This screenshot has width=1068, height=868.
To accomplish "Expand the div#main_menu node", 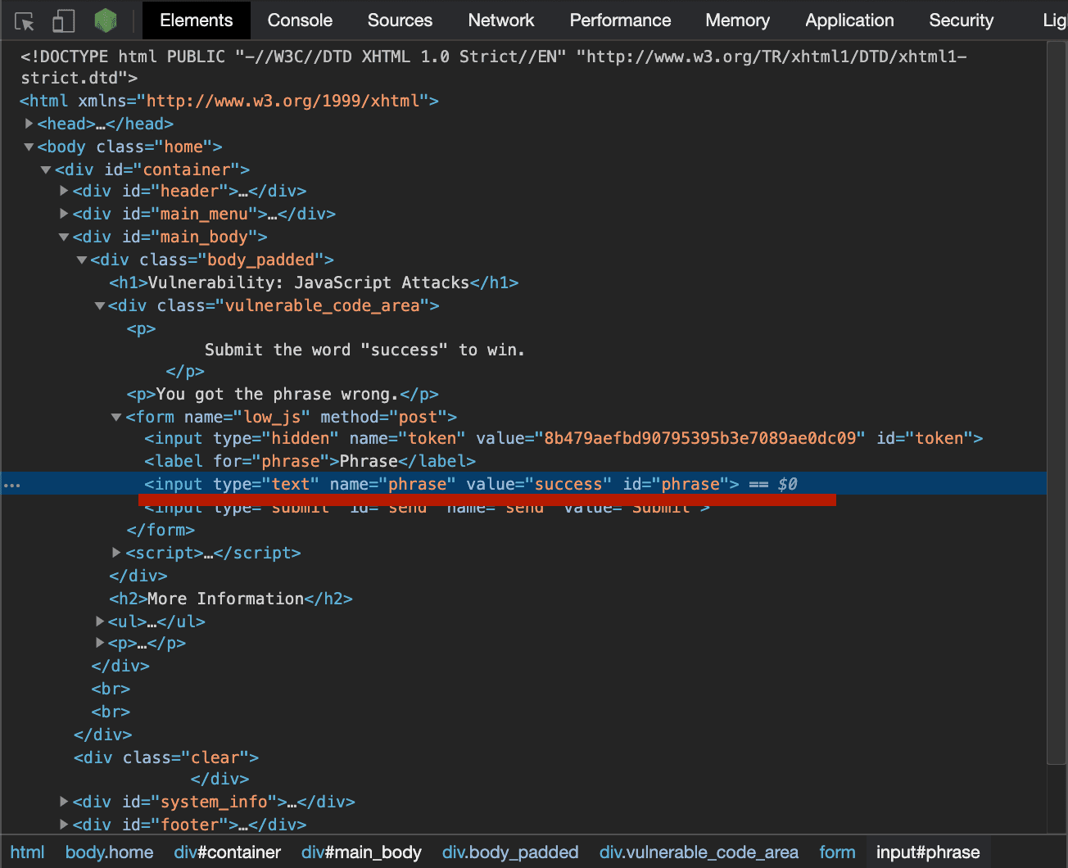I will click(x=64, y=214).
